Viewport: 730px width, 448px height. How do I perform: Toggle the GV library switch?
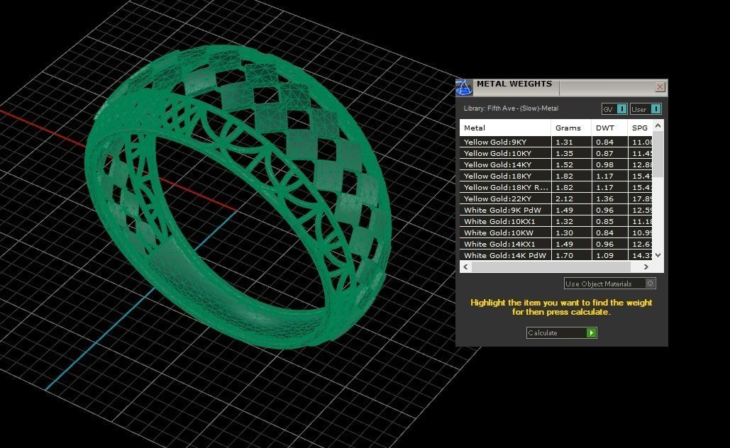click(x=614, y=109)
